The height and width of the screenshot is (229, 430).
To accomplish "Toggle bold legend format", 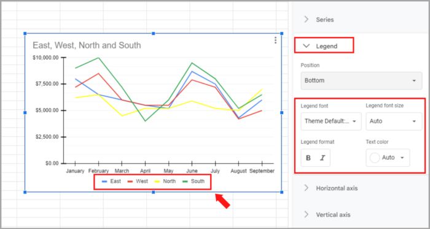I will 308,158.
